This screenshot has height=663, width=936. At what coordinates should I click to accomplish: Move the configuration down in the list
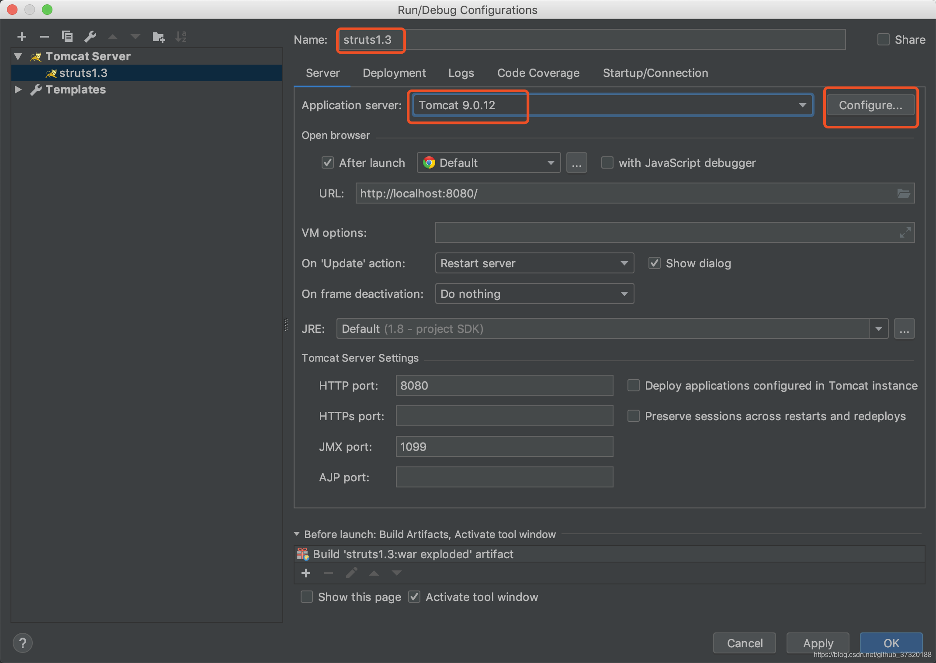click(135, 37)
